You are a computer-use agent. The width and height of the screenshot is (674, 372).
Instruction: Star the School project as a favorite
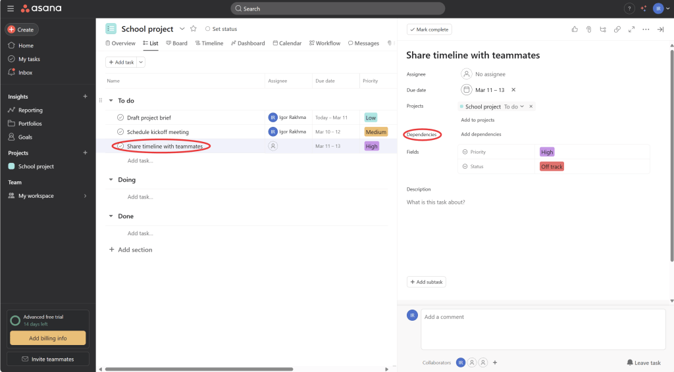point(194,29)
